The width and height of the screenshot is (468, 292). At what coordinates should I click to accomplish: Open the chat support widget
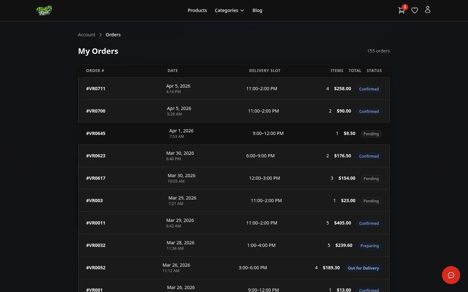coord(451,275)
